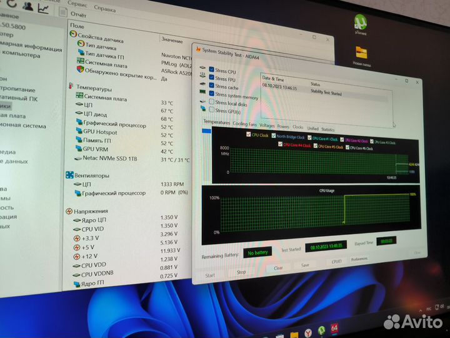
Task: Enable the Stress GPU(s) checkbox
Action: (x=211, y=110)
